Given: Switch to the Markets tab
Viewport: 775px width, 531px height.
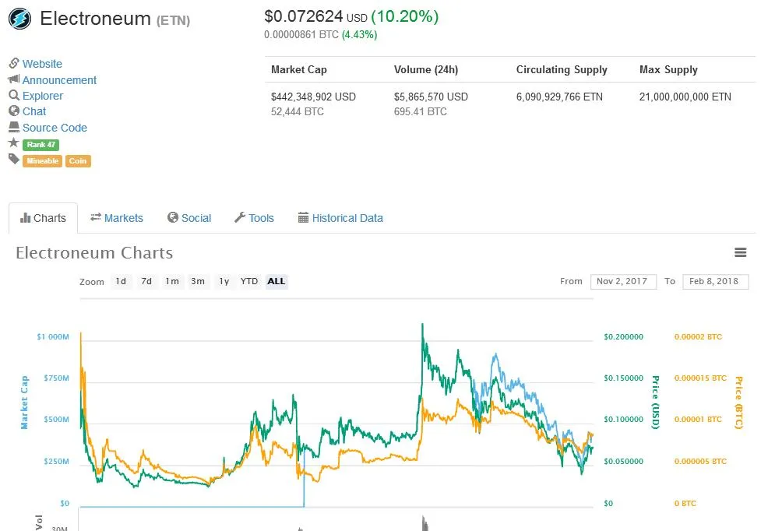Looking at the screenshot, I should point(117,218).
